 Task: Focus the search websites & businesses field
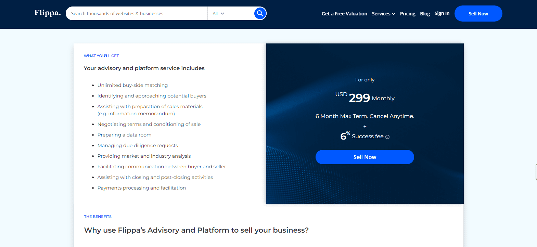(137, 13)
